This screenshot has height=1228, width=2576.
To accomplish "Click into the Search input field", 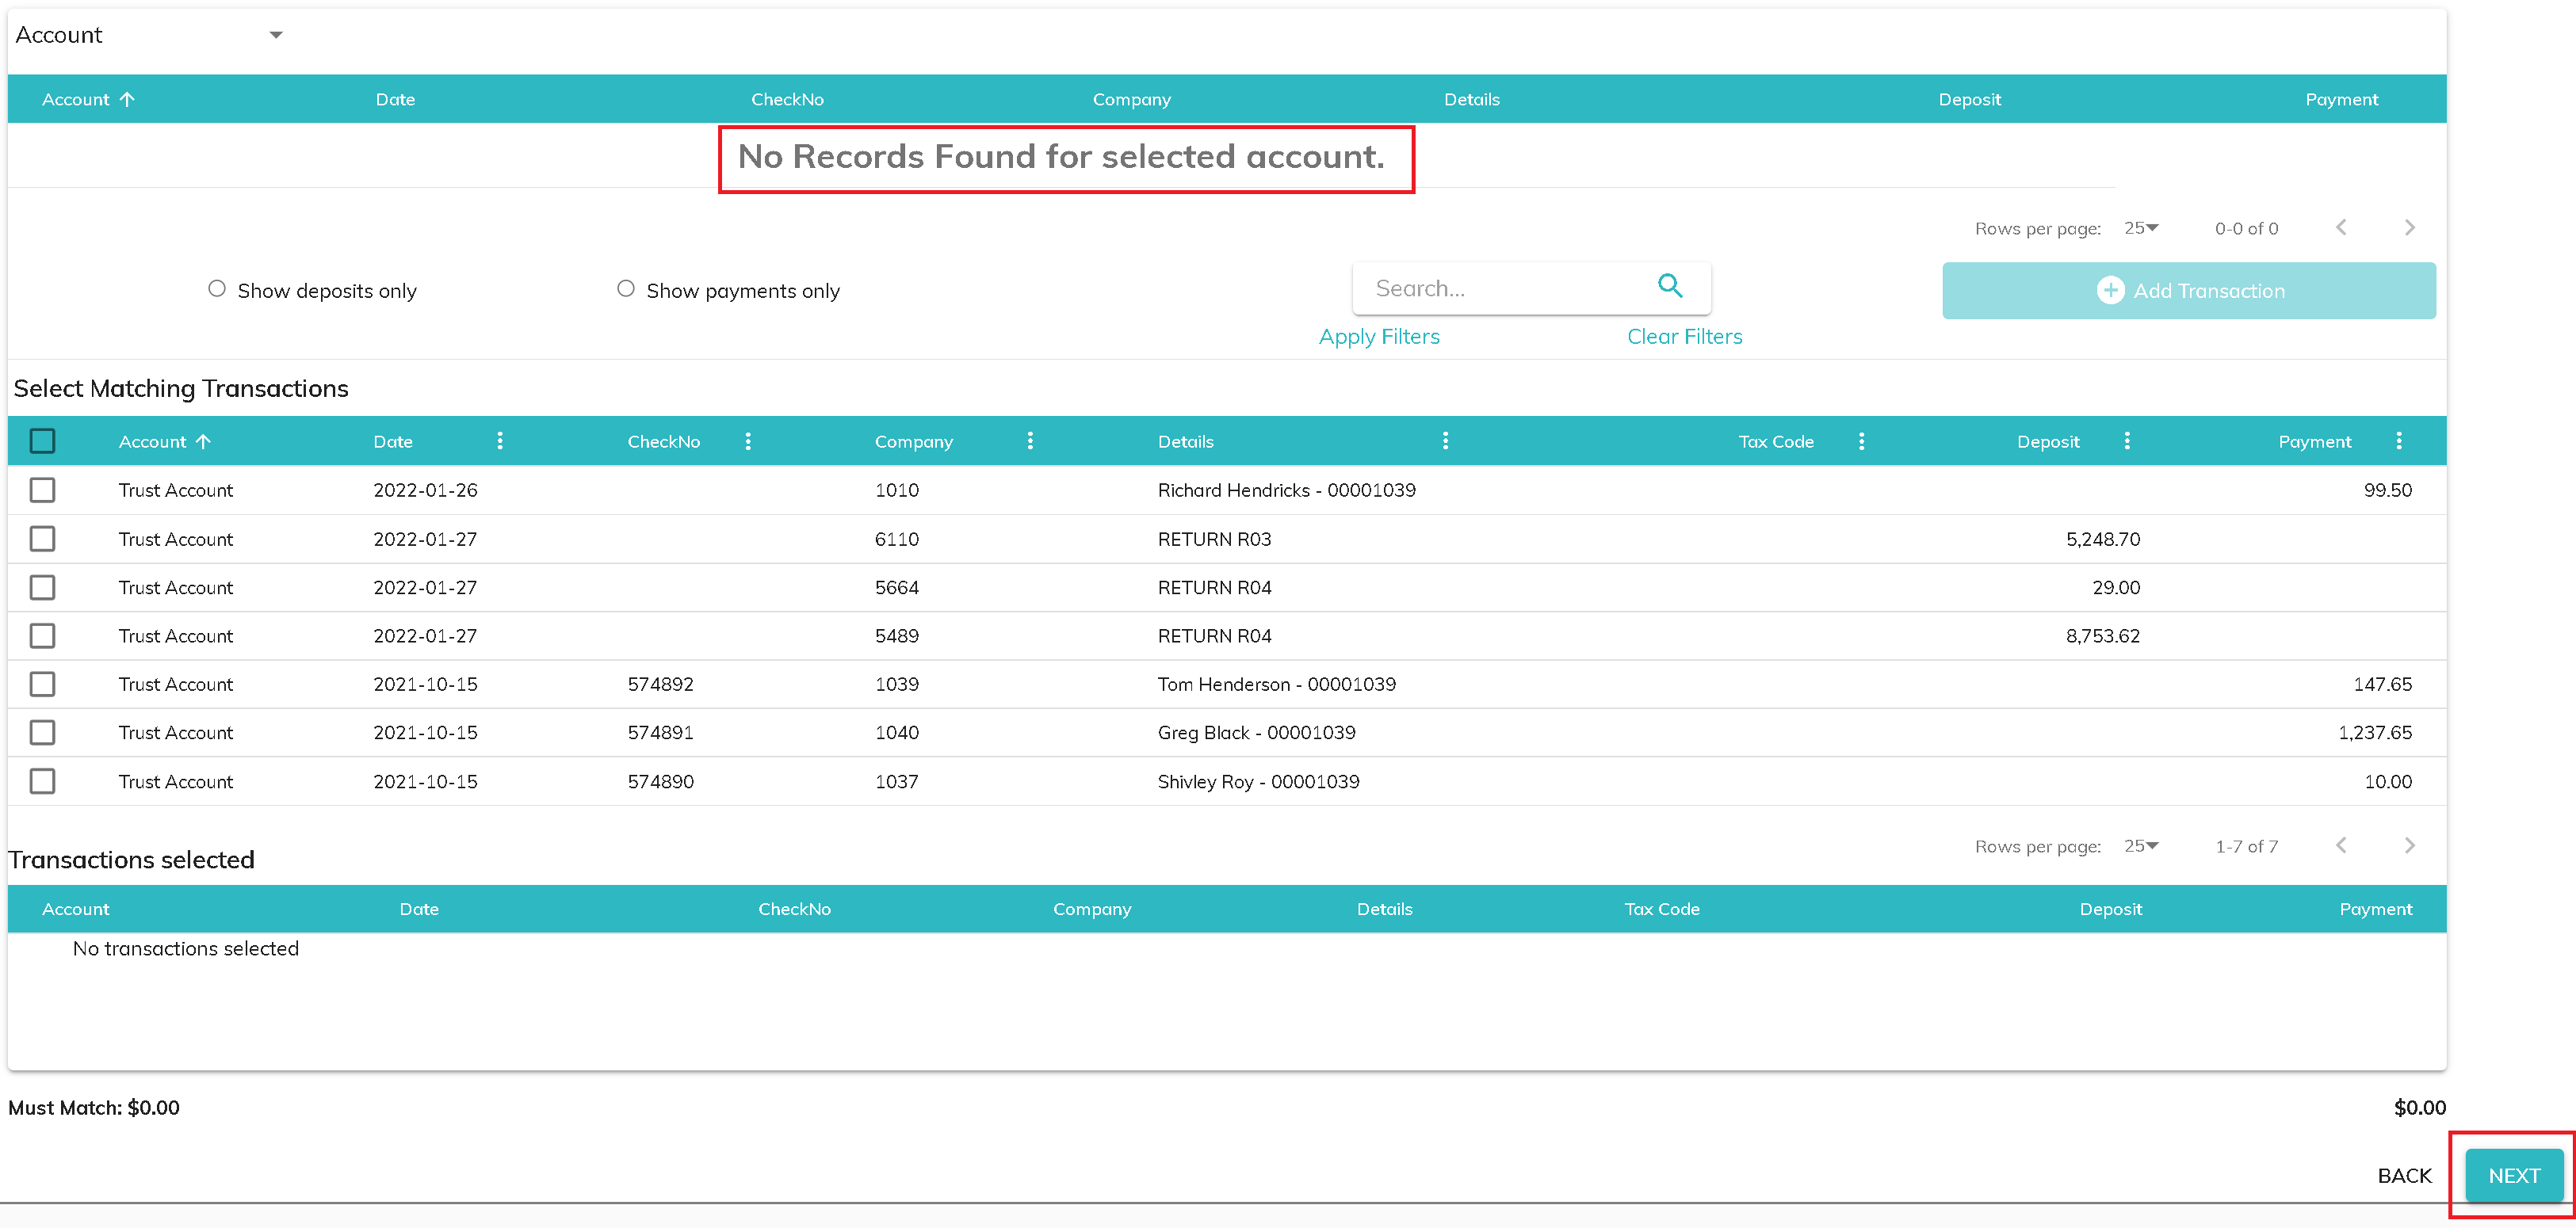I will pyautogui.click(x=1500, y=288).
